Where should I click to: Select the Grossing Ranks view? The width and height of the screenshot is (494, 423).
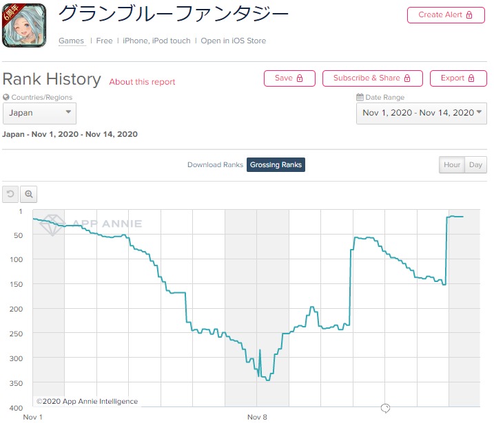(276, 165)
